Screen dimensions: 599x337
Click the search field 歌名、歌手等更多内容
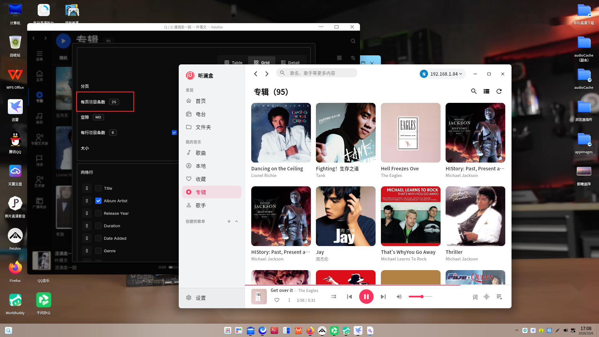317,73
